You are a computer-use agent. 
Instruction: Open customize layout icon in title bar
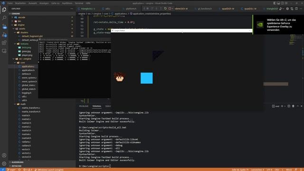(x=286, y=3)
